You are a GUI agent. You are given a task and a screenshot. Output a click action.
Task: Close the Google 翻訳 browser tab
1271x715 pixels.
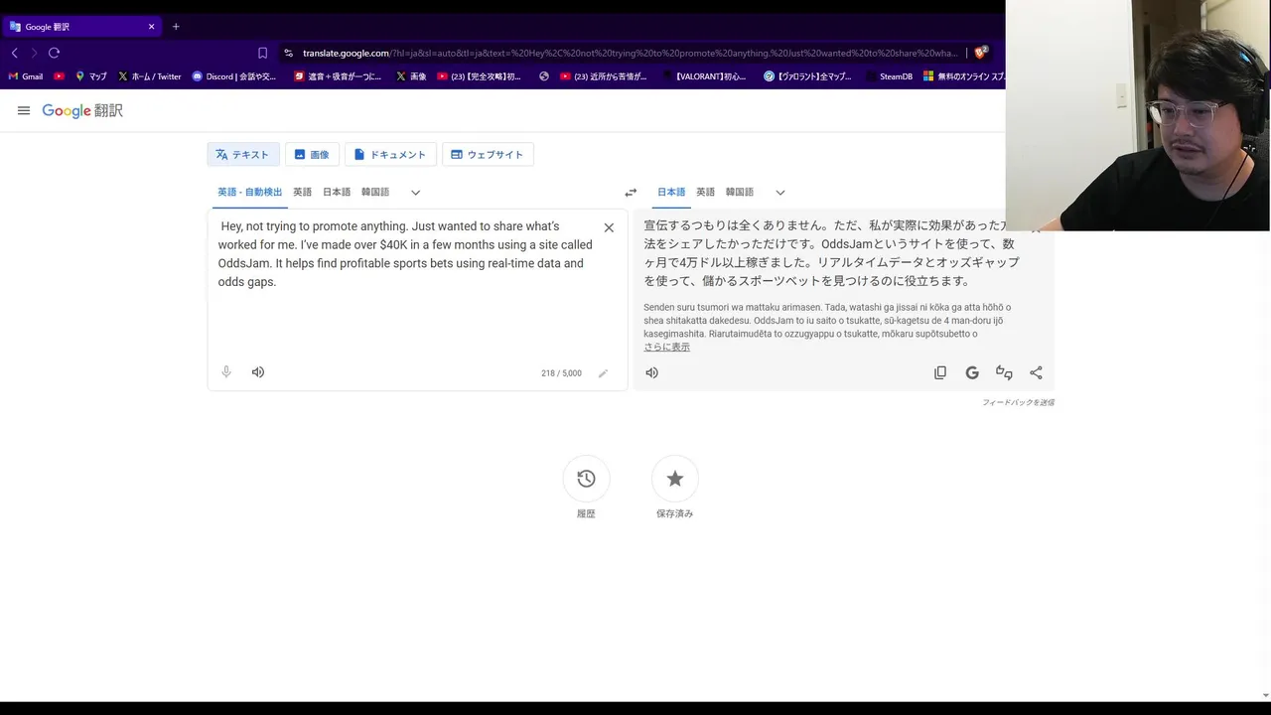152,27
